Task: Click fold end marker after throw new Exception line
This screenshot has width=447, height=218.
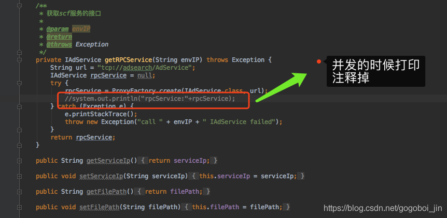Action: click(x=19, y=130)
